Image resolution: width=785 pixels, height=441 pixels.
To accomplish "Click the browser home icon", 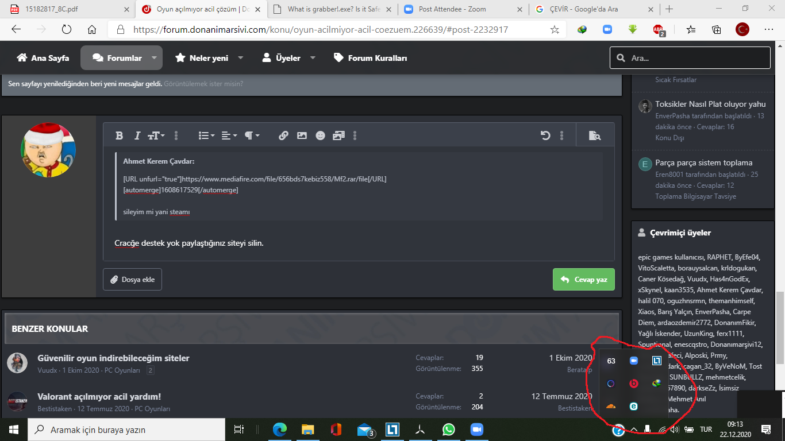I will pyautogui.click(x=92, y=29).
